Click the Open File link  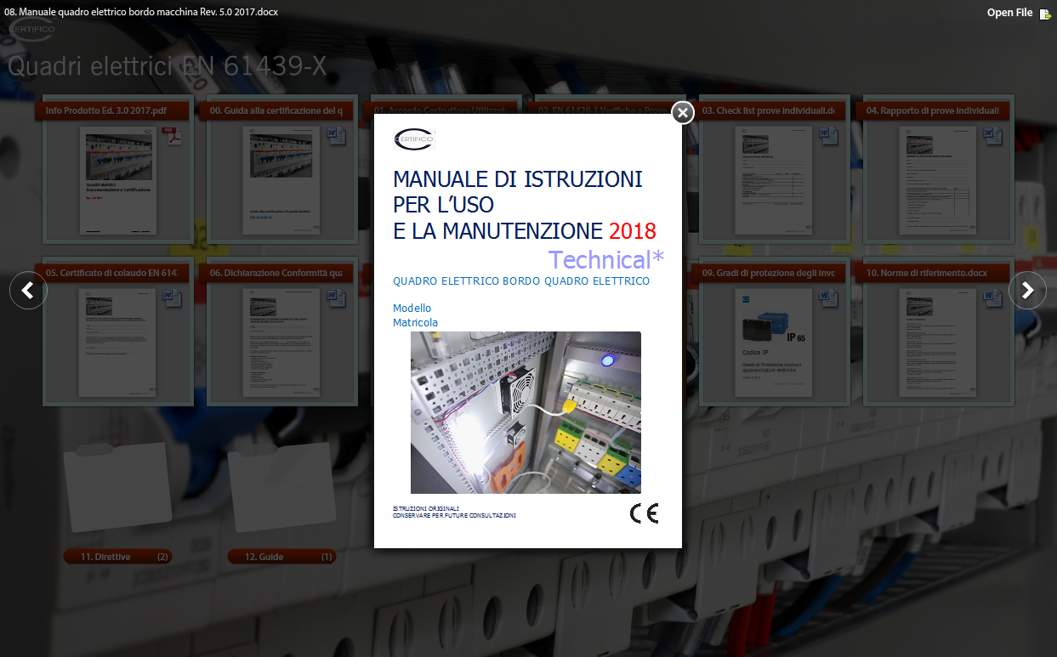click(1009, 13)
